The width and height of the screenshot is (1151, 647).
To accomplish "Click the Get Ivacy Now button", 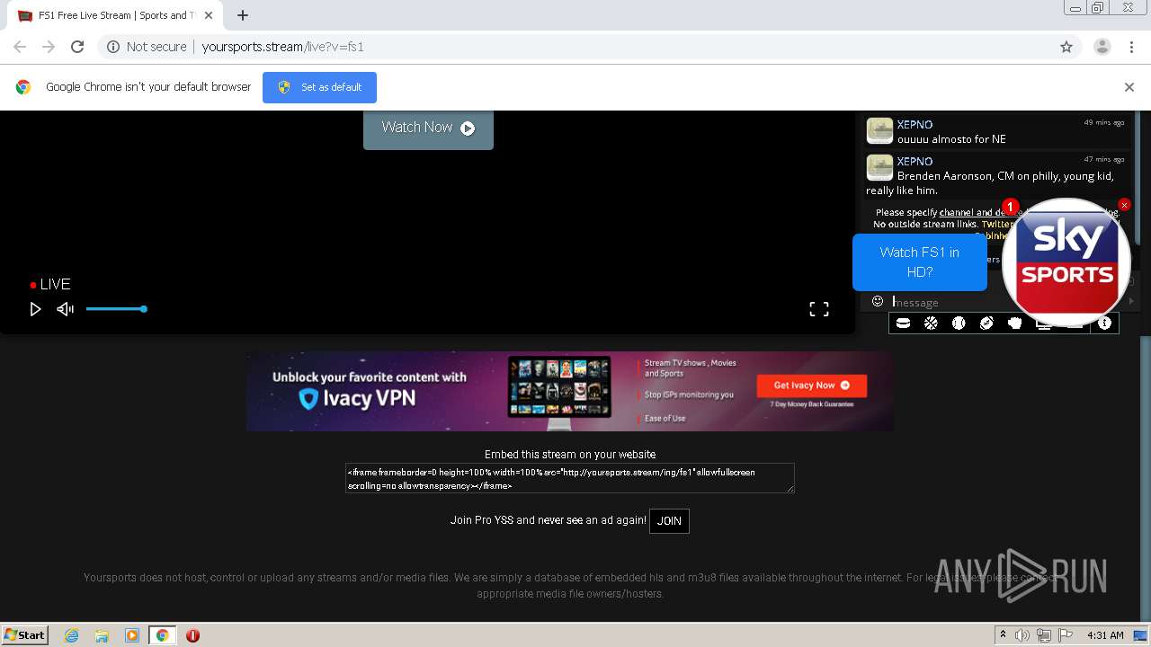I will tap(812, 386).
